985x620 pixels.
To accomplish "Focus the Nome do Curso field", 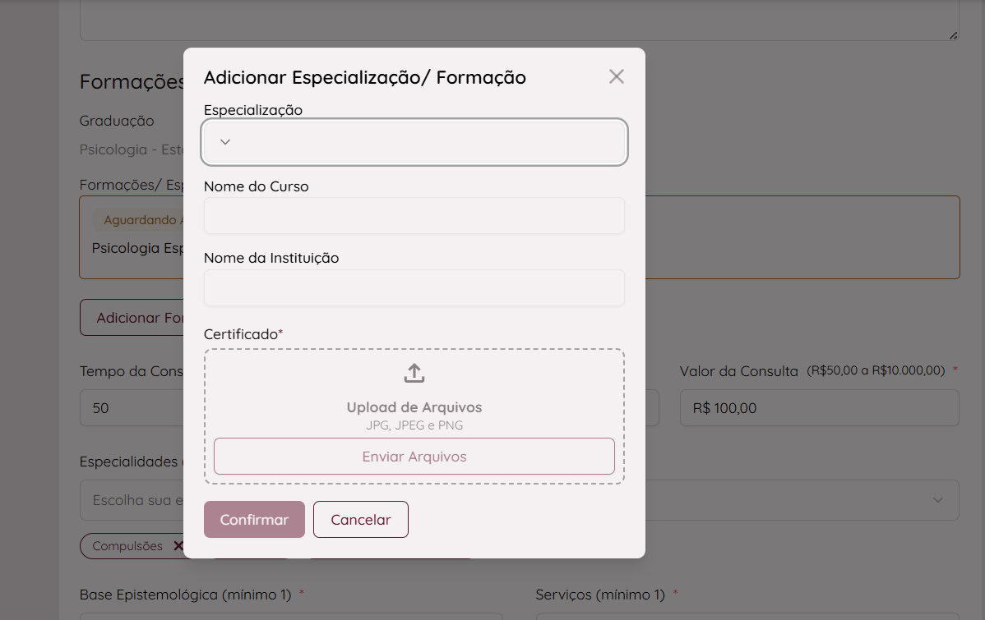I will coord(414,216).
